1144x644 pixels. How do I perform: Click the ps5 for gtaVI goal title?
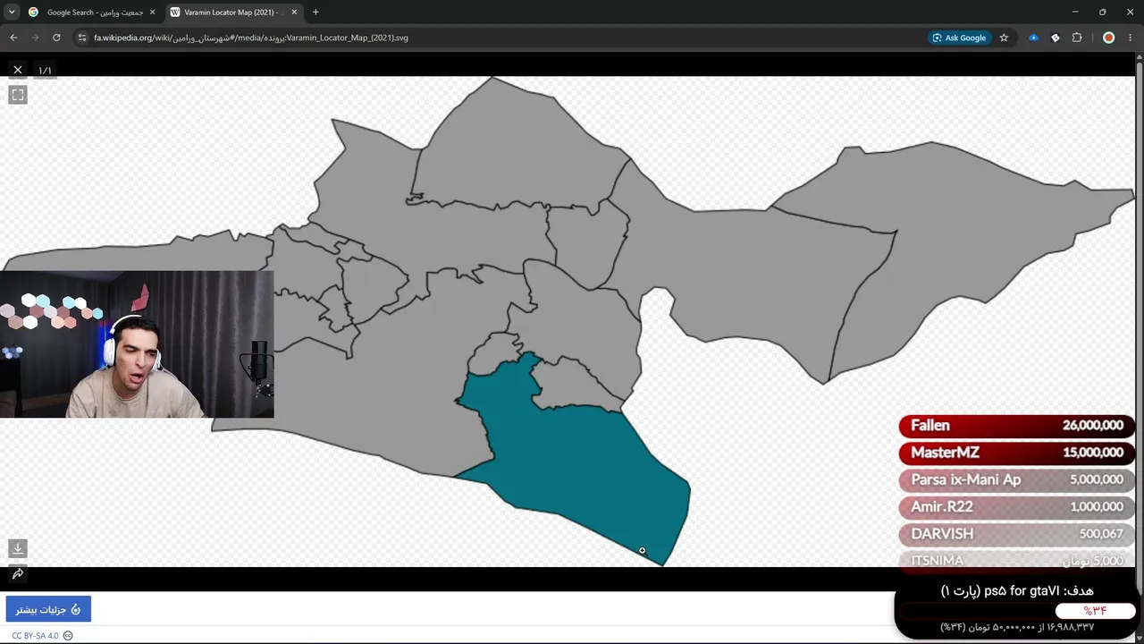tap(1017, 591)
